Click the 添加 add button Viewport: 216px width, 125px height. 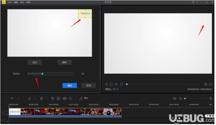[35, 63]
